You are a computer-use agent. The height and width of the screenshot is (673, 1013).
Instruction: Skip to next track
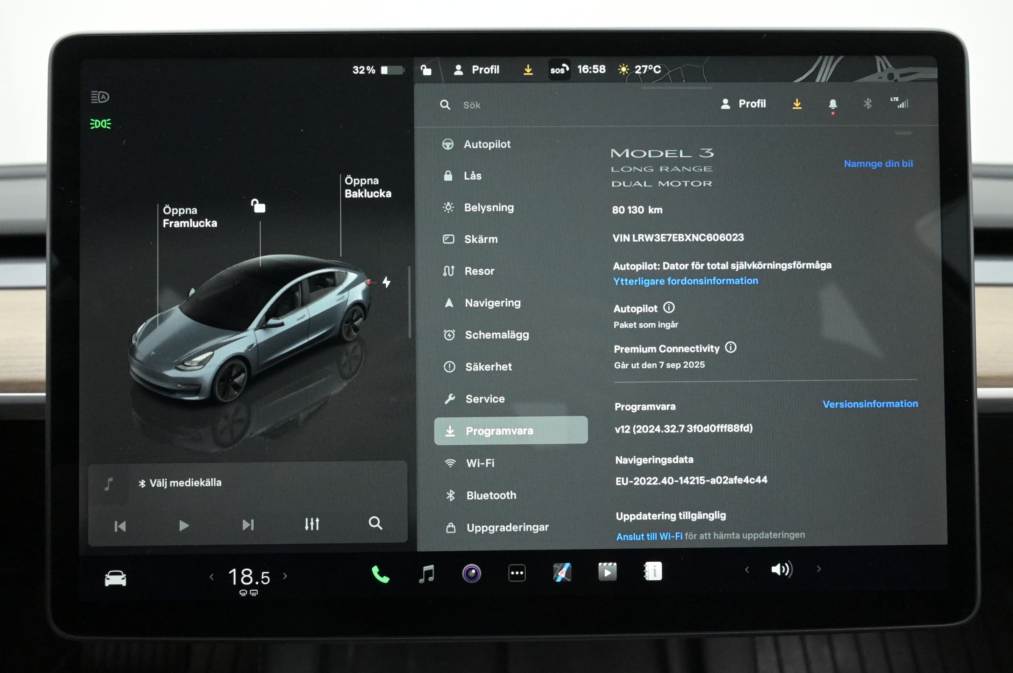248,524
